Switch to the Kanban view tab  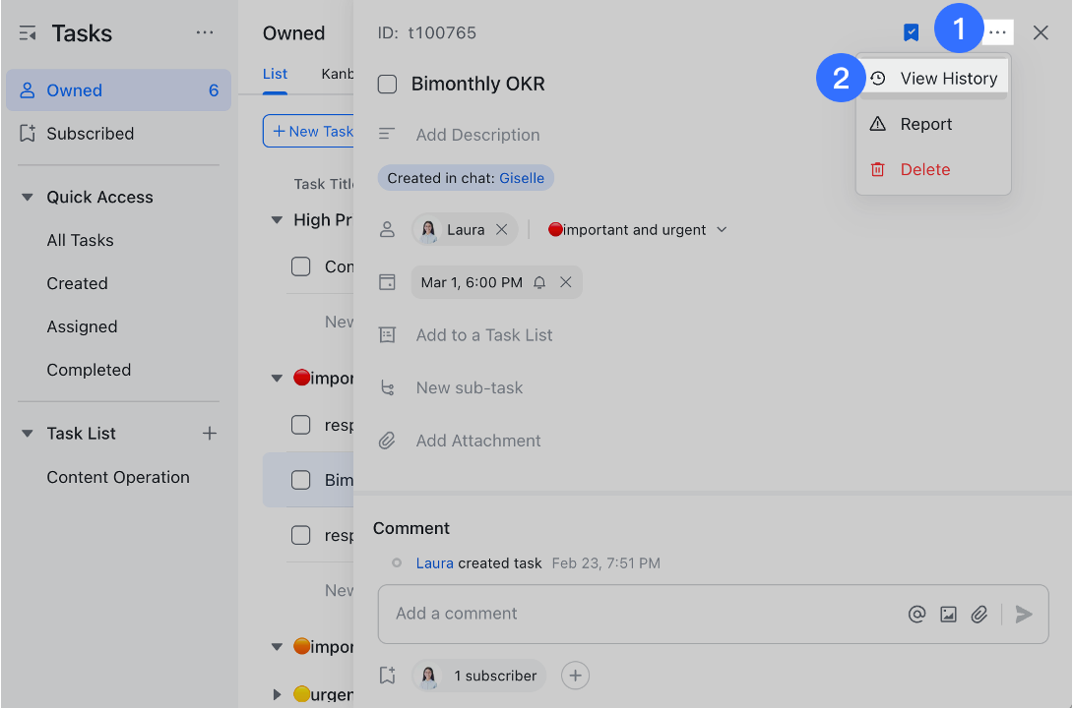coord(339,74)
